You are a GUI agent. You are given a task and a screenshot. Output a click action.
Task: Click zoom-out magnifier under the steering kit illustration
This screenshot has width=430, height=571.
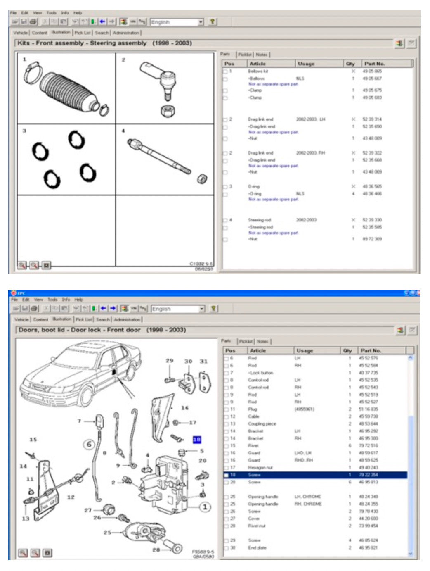(34, 265)
